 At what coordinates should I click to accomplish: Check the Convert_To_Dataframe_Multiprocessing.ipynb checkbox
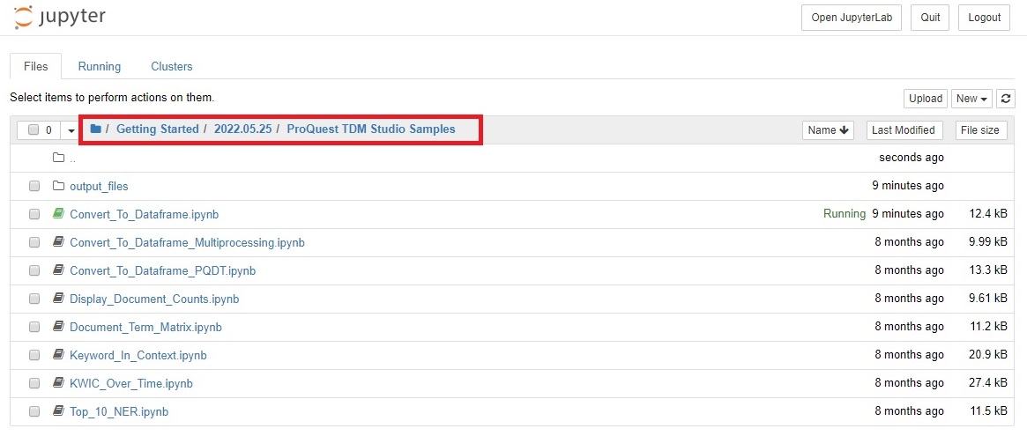tap(34, 243)
